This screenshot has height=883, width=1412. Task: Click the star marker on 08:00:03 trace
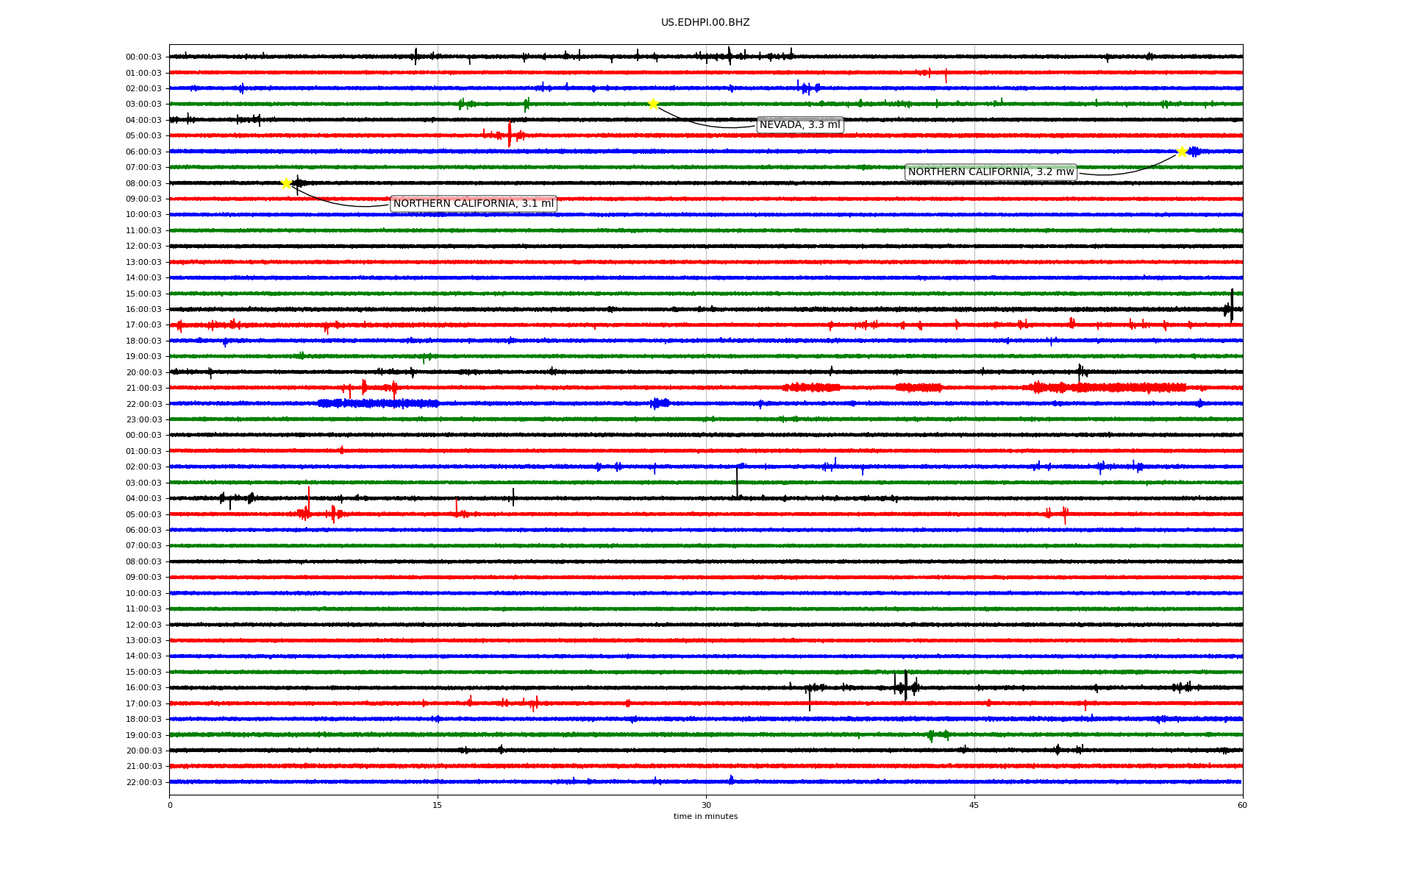pos(287,183)
